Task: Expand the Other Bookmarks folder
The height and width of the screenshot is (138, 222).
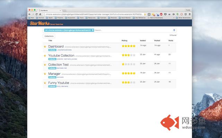Action: [183, 18]
